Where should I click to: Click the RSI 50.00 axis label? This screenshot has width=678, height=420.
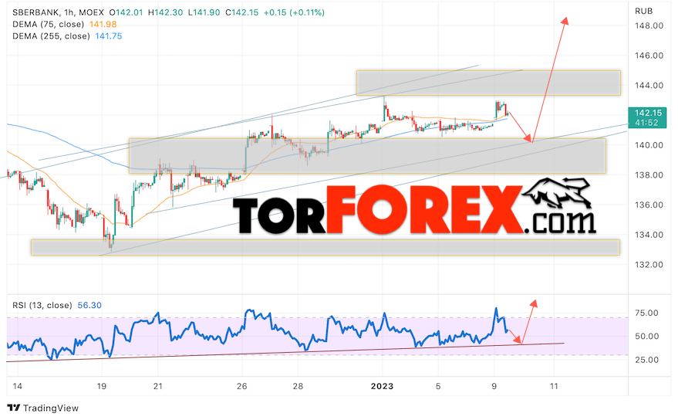pos(646,337)
